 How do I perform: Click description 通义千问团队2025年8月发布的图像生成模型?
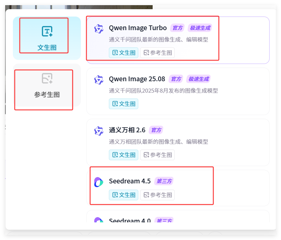(163, 91)
